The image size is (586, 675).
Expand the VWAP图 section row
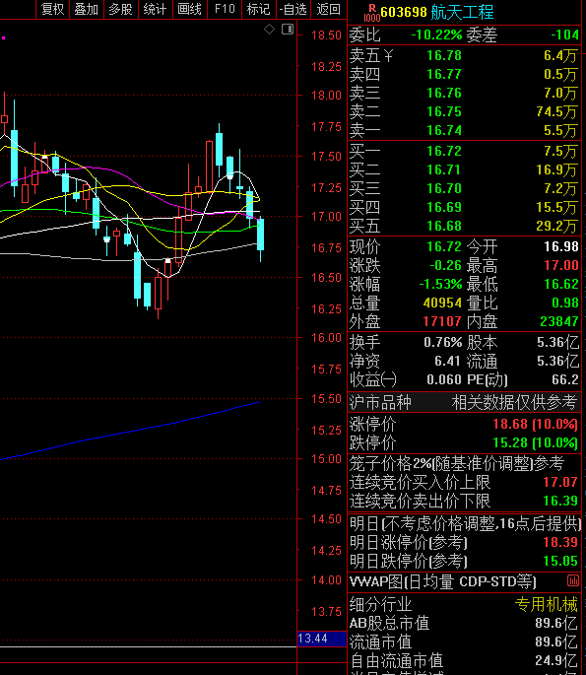click(464, 581)
